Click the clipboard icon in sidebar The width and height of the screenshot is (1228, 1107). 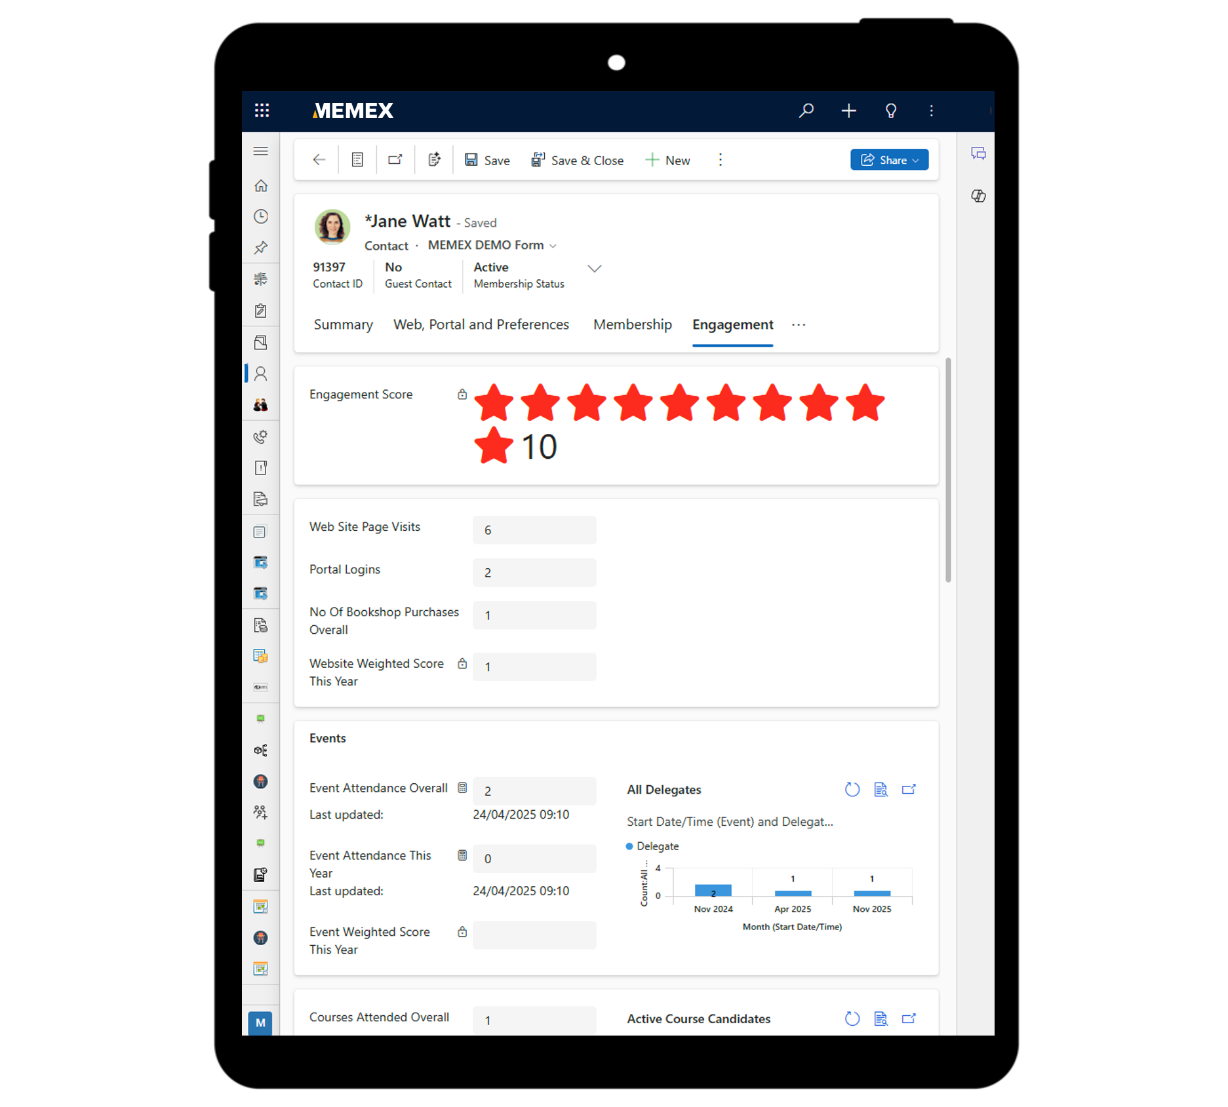point(260,311)
